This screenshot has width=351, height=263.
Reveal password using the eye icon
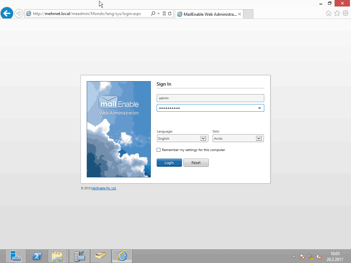point(259,108)
